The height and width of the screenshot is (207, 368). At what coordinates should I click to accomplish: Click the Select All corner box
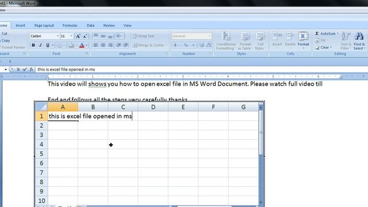41,107
